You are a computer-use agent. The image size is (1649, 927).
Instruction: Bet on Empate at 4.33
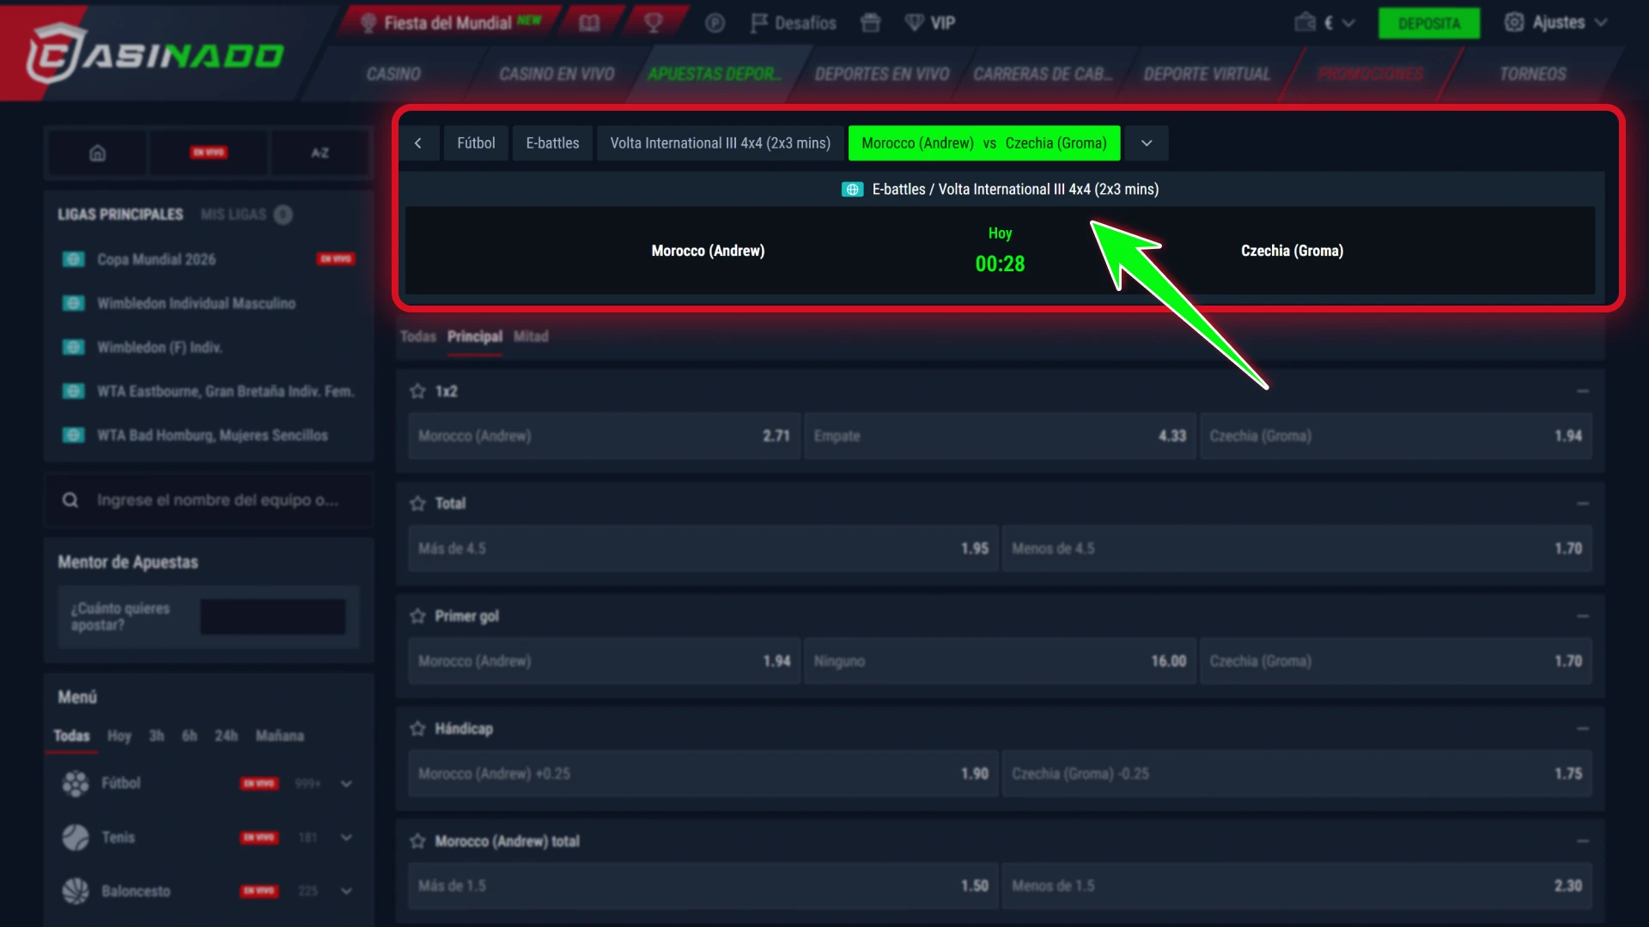(x=1000, y=436)
